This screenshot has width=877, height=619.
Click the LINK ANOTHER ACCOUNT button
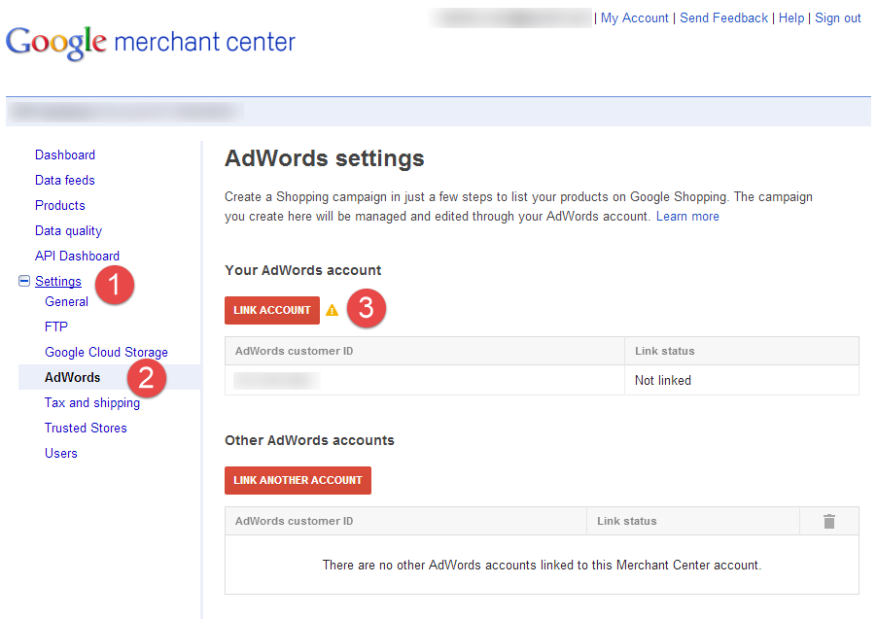point(298,480)
